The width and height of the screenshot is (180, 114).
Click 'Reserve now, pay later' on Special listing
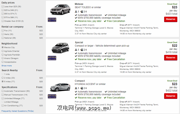90,59
